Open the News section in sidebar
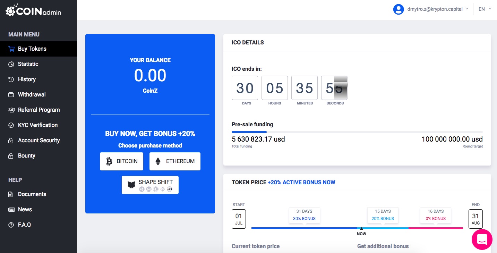 click(x=25, y=210)
